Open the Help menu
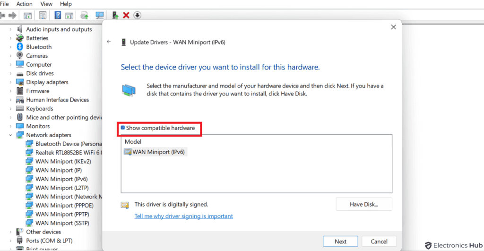This screenshot has height=251, width=484. pyautogui.click(x=66, y=4)
